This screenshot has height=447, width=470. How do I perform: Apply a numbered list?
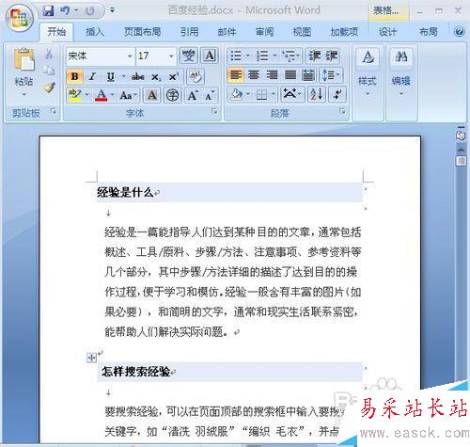[262, 56]
